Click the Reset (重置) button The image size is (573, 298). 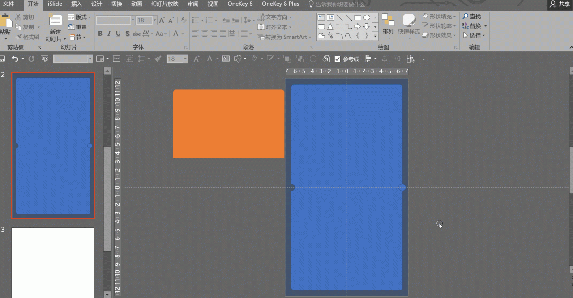(x=77, y=27)
